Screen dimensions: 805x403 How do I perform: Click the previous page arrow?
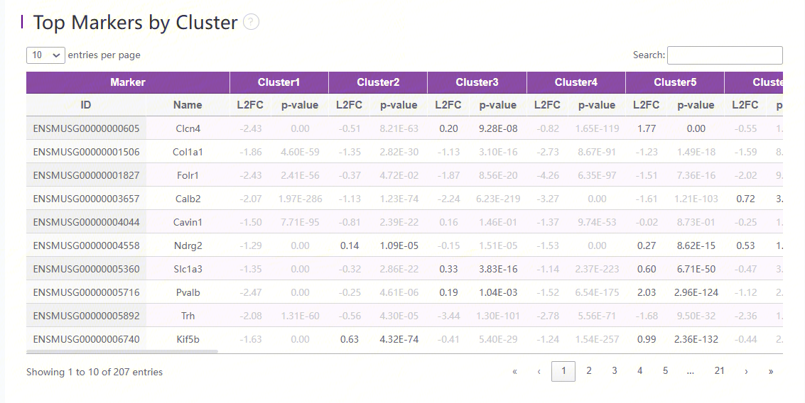click(x=539, y=371)
